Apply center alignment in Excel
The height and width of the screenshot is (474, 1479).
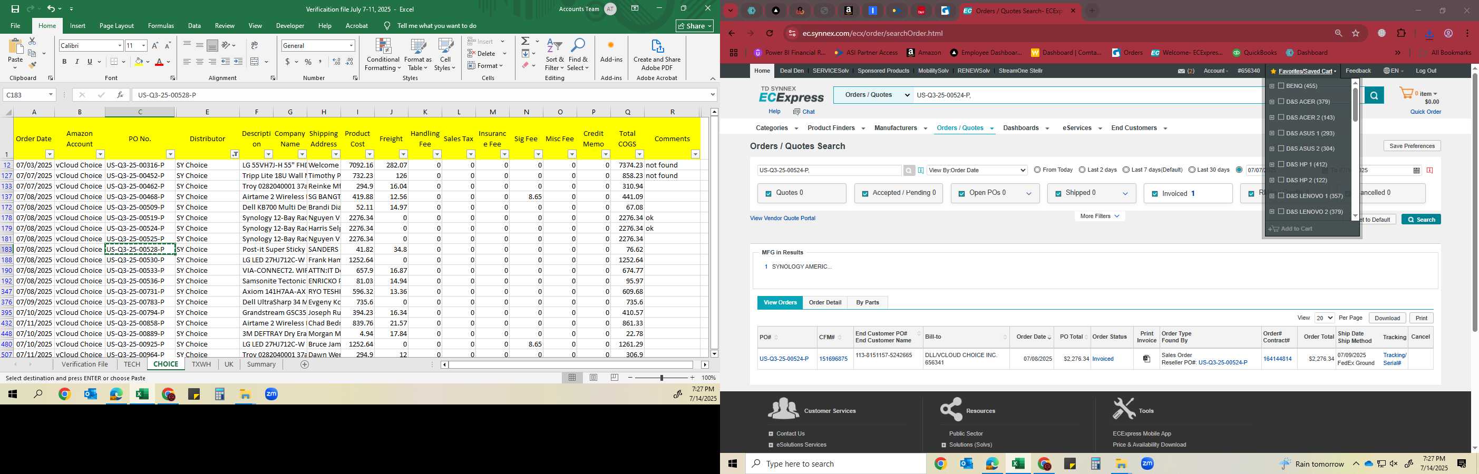click(199, 62)
